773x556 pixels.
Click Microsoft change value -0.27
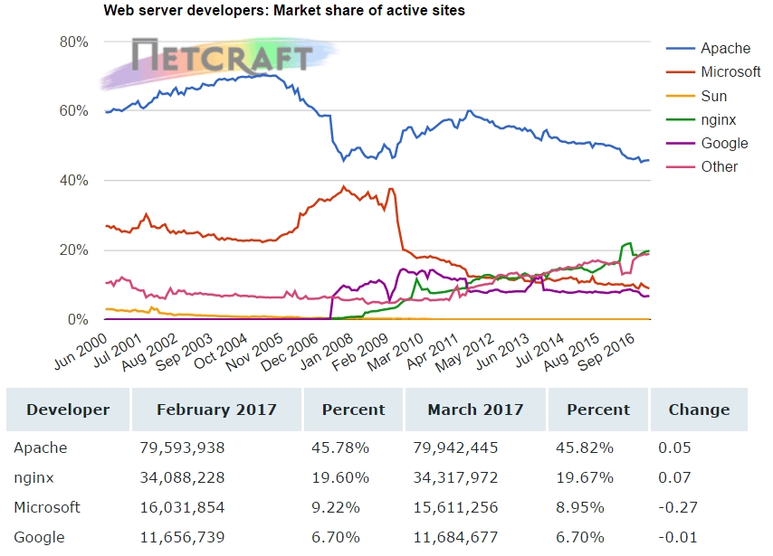(x=674, y=507)
